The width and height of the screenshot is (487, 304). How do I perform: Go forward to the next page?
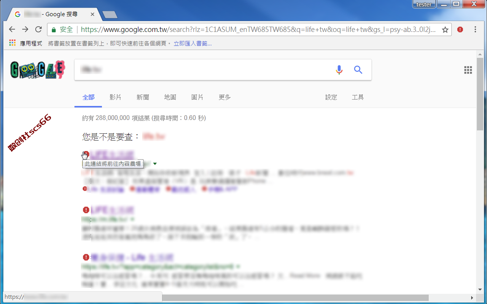click(x=25, y=29)
